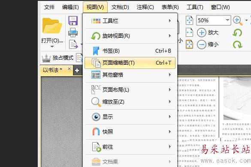The image size is (251, 167).
Task: Rotate view counterclockwise with green arrow
Action: (237, 33)
